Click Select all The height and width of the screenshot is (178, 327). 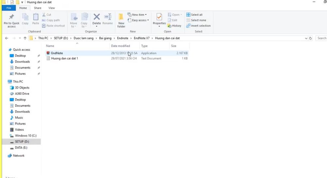coord(194,15)
